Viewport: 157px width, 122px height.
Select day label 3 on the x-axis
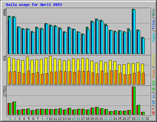click(x=19, y=119)
